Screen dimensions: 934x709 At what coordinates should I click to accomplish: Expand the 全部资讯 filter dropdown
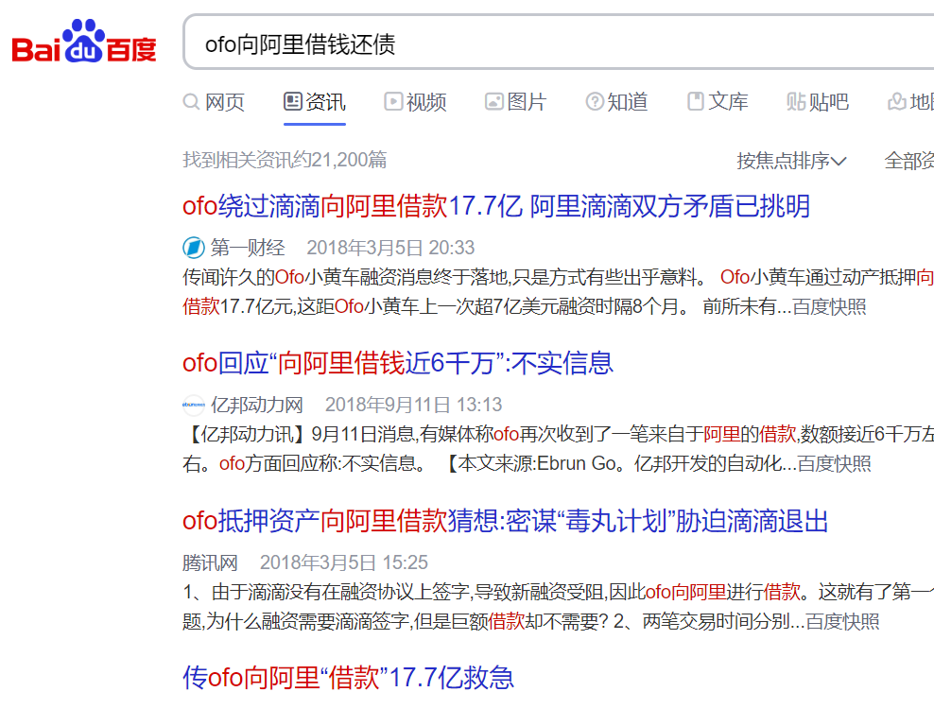point(908,161)
